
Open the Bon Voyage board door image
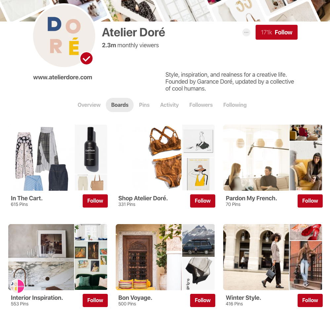pos(148,257)
